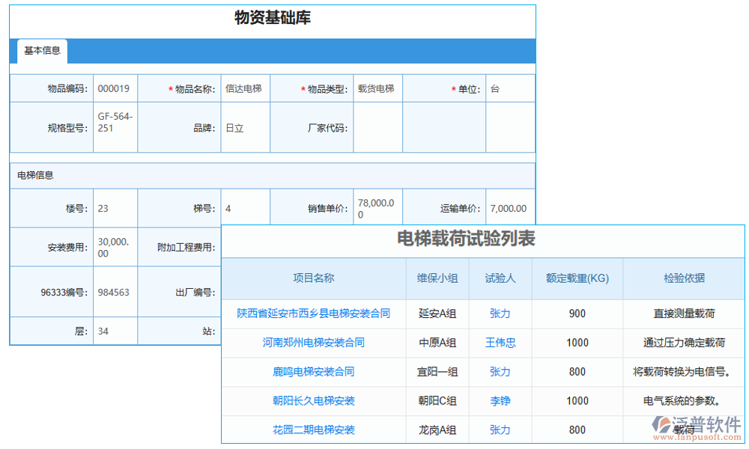This screenshot has height=449, width=749.
Task: Click the 运输单价 field showing 7,000.00
Action: 509,209
